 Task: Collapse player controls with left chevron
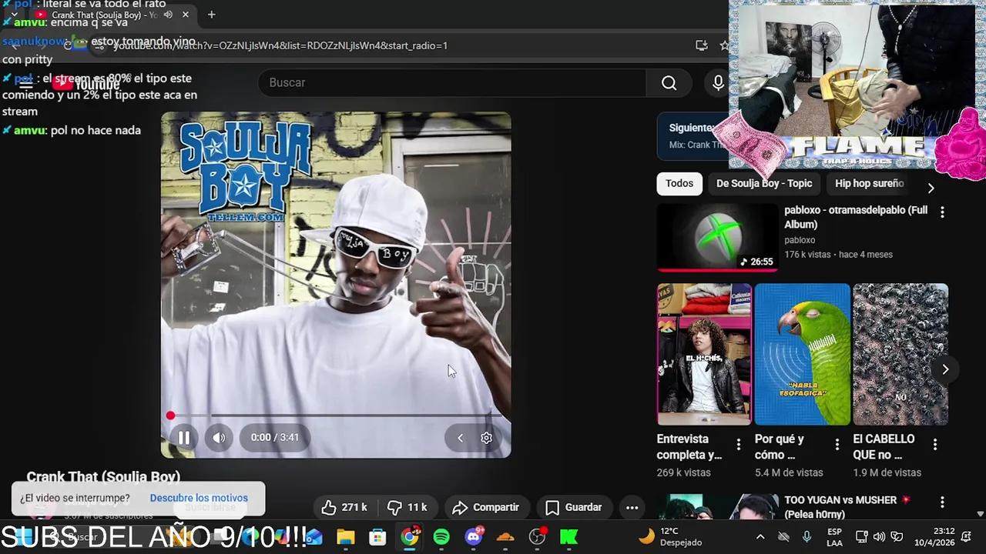pos(460,437)
